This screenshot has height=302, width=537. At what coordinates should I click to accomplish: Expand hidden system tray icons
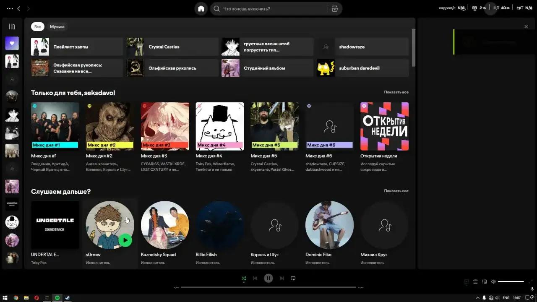477,298
